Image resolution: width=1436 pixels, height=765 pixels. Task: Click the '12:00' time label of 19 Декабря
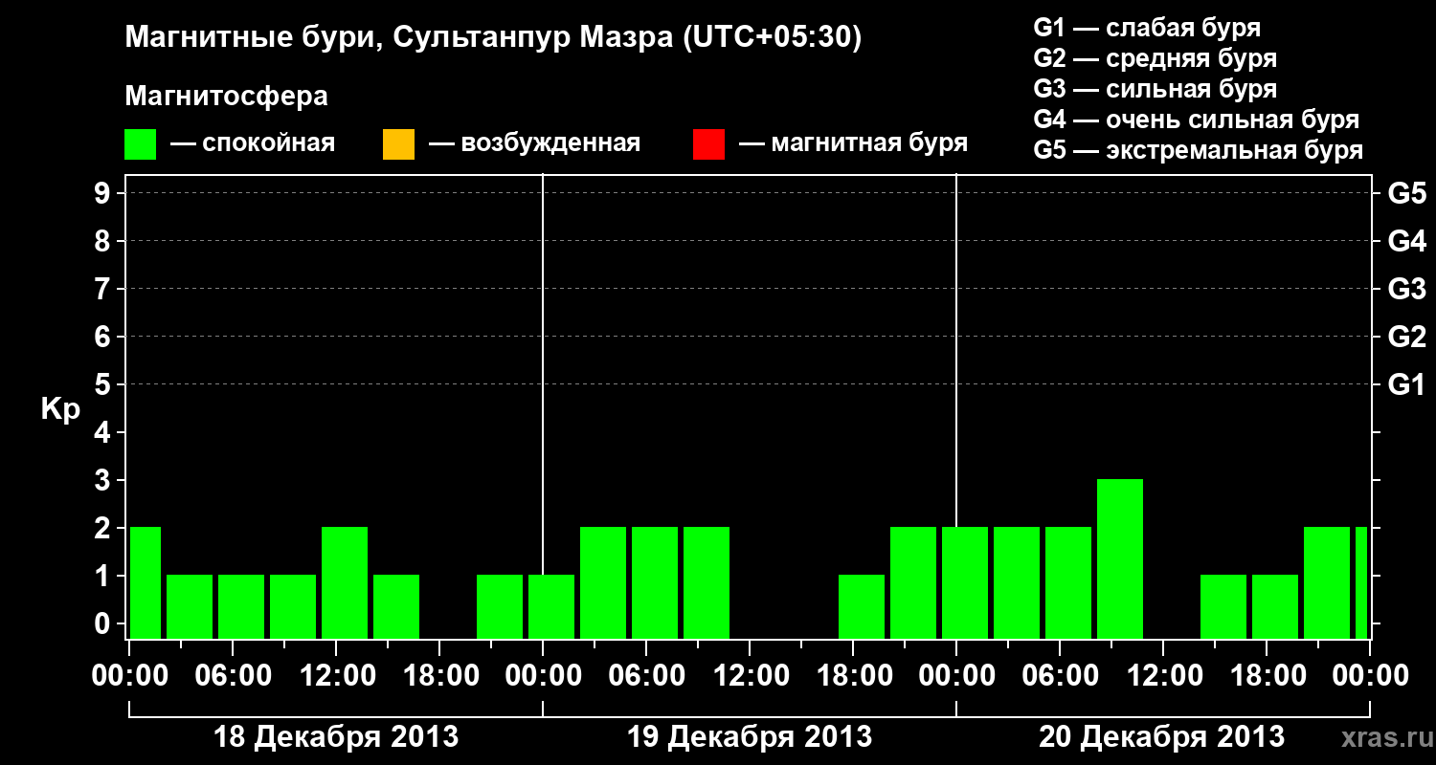750,675
